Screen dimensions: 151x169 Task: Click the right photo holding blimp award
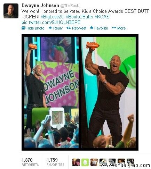coord(109,92)
